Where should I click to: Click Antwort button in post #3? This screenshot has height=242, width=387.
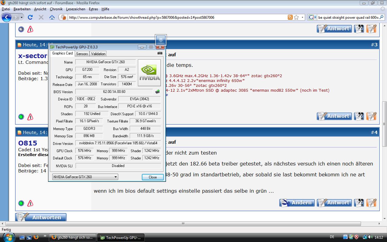pos(335,116)
